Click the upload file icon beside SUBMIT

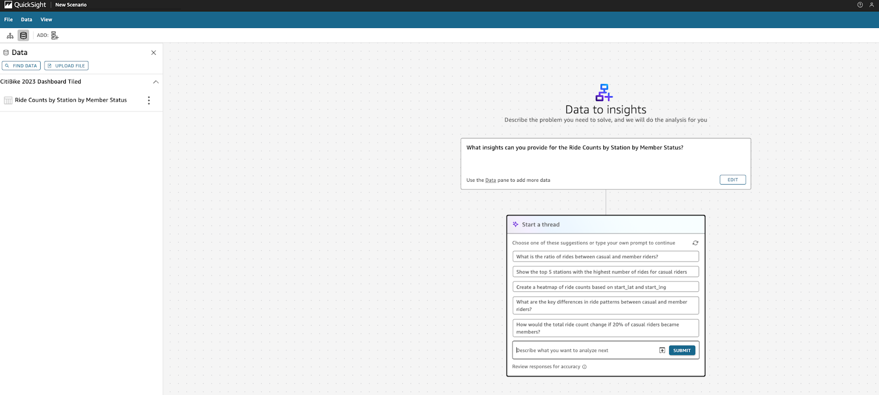(662, 351)
